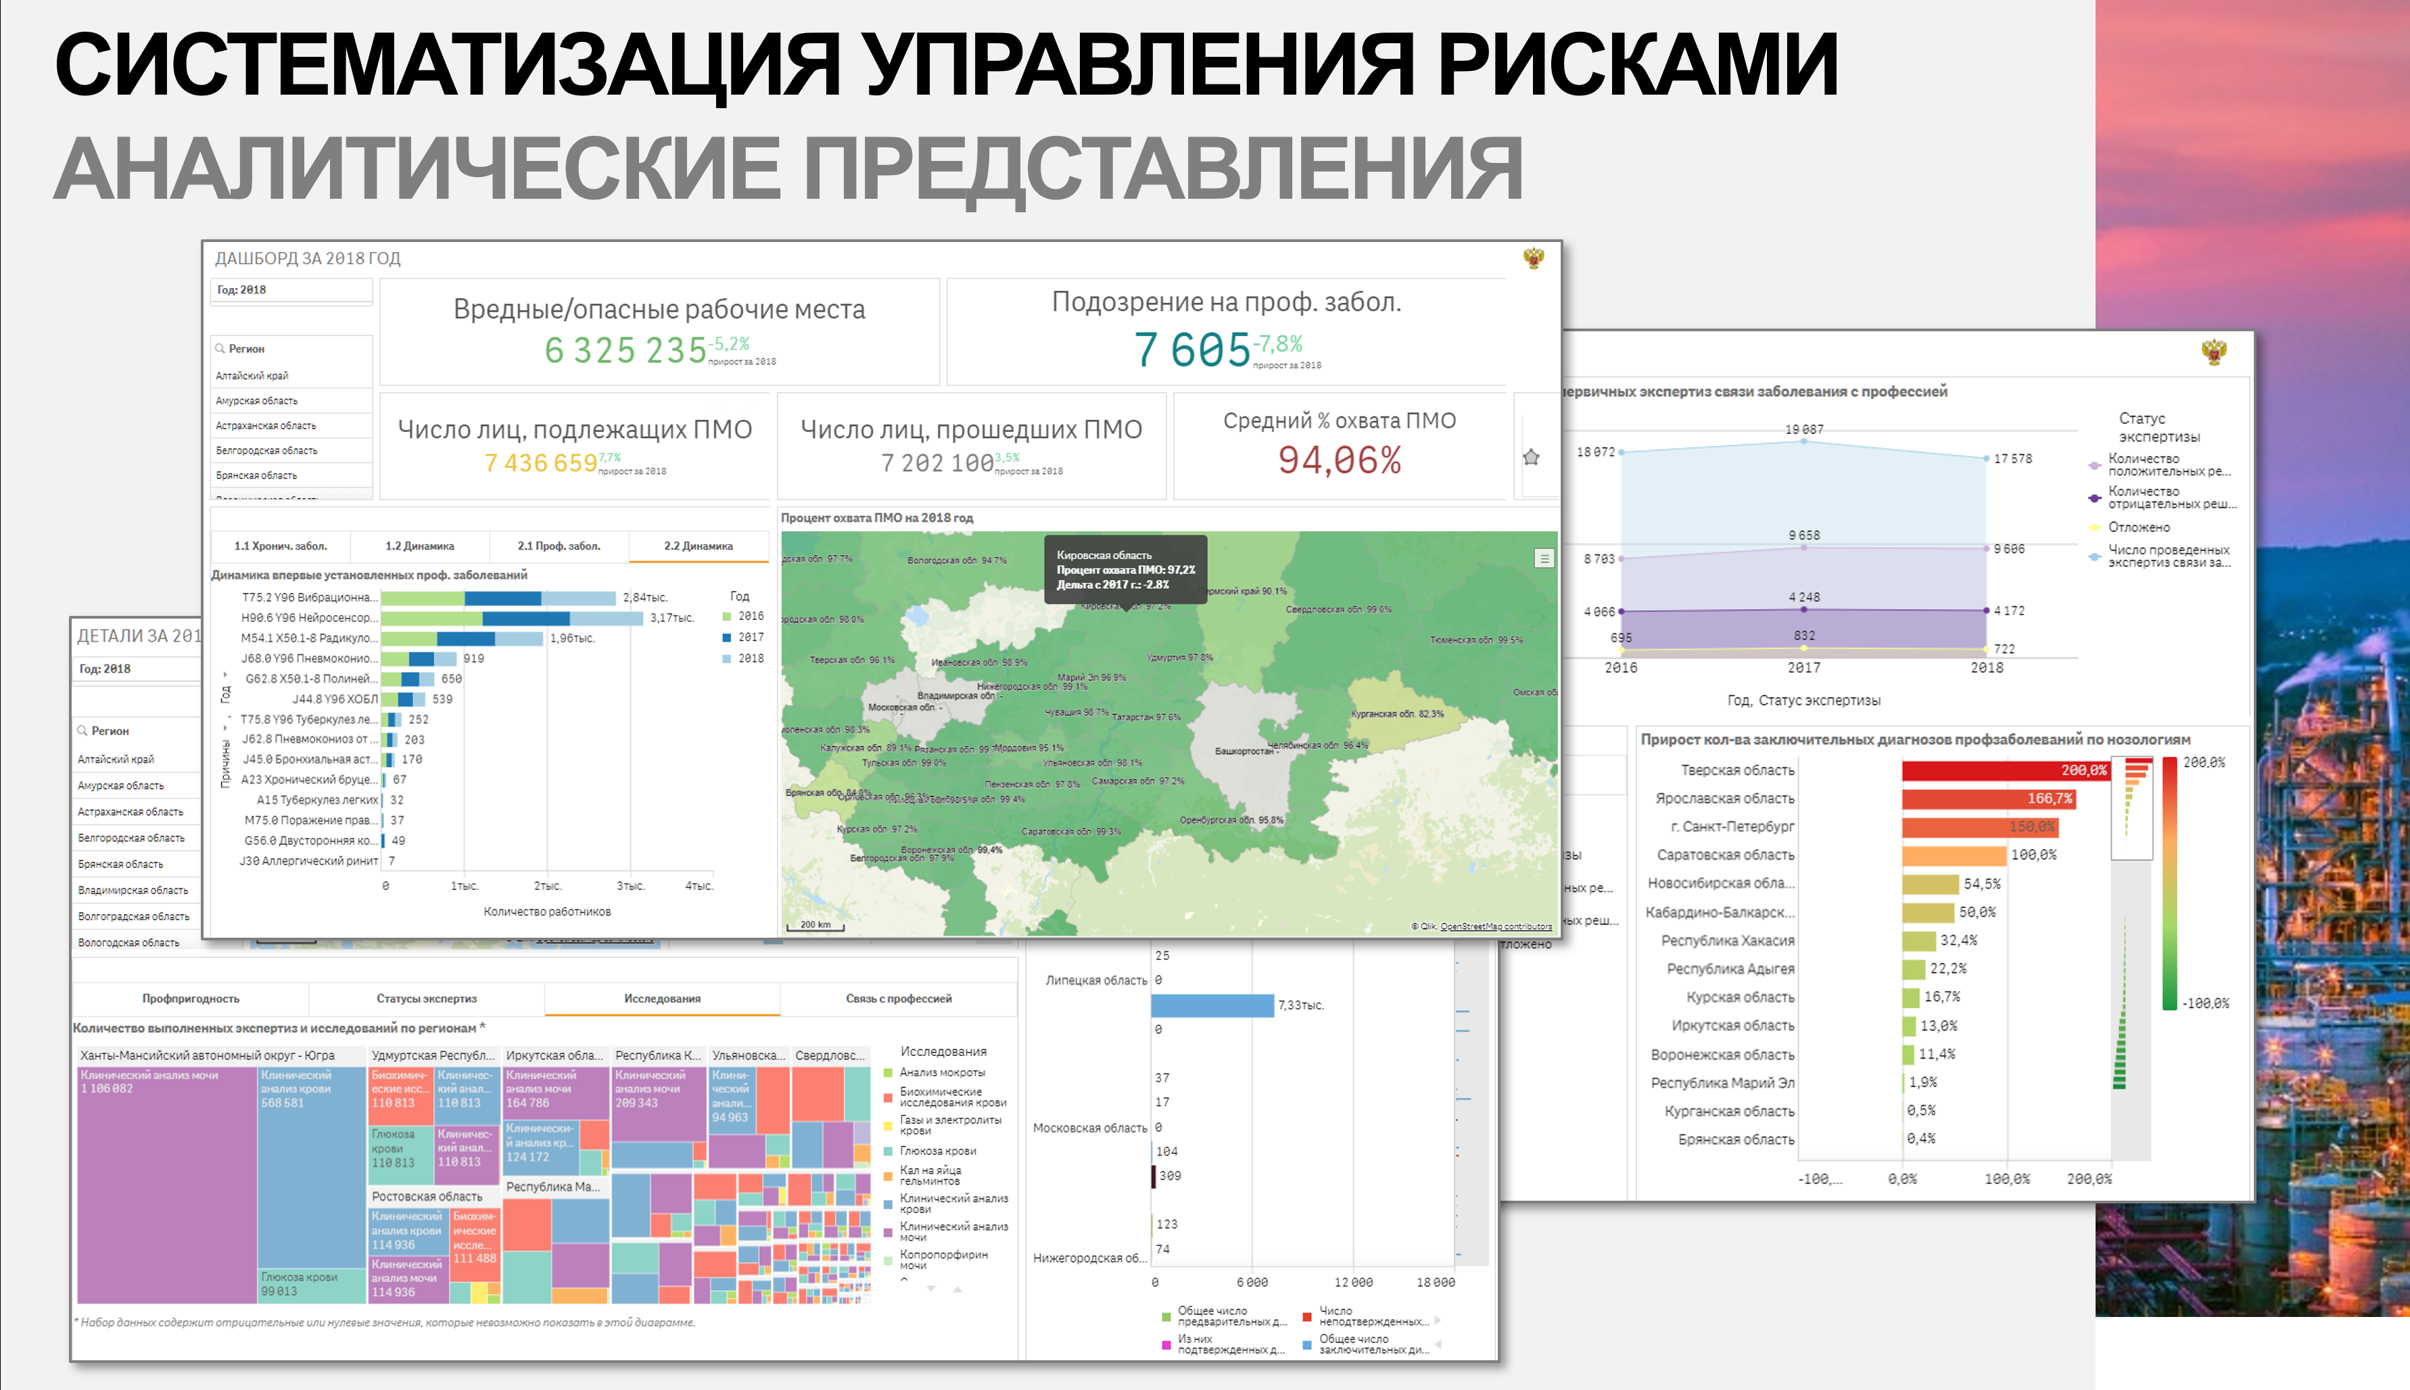Image resolution: width=2410 pixels, height=1390 pixels.
Task: Click the Ростовская область treemap header
Action: pyautogui.click(x=433, y=1197)
